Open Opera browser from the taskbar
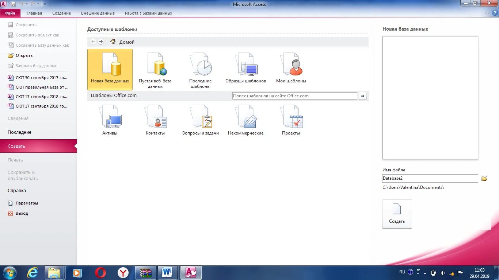The height and width of the screenshot is (280, 499). click(x=100, y=273)
